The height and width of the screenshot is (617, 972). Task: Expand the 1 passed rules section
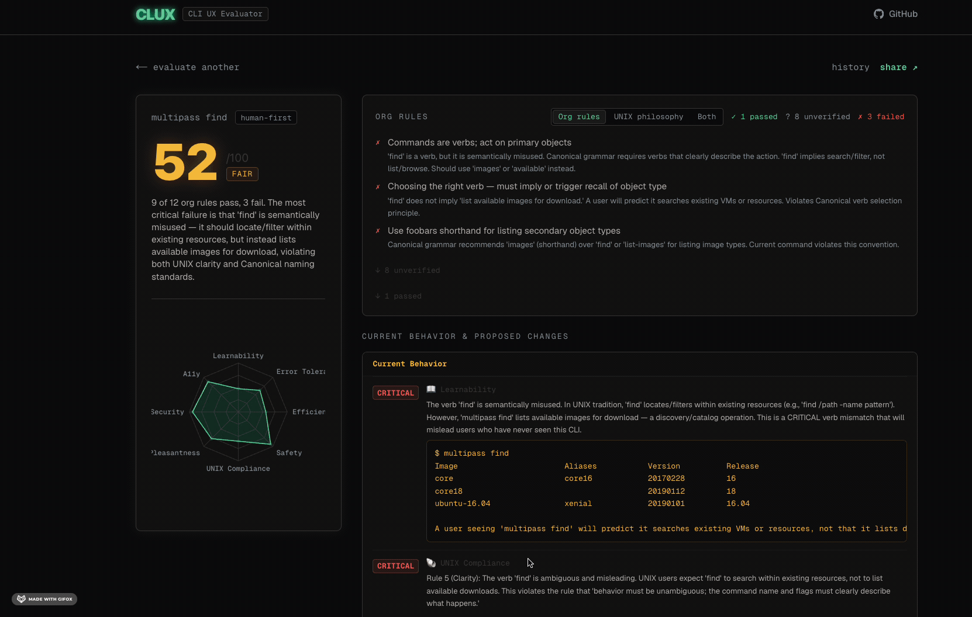(398, 296)
